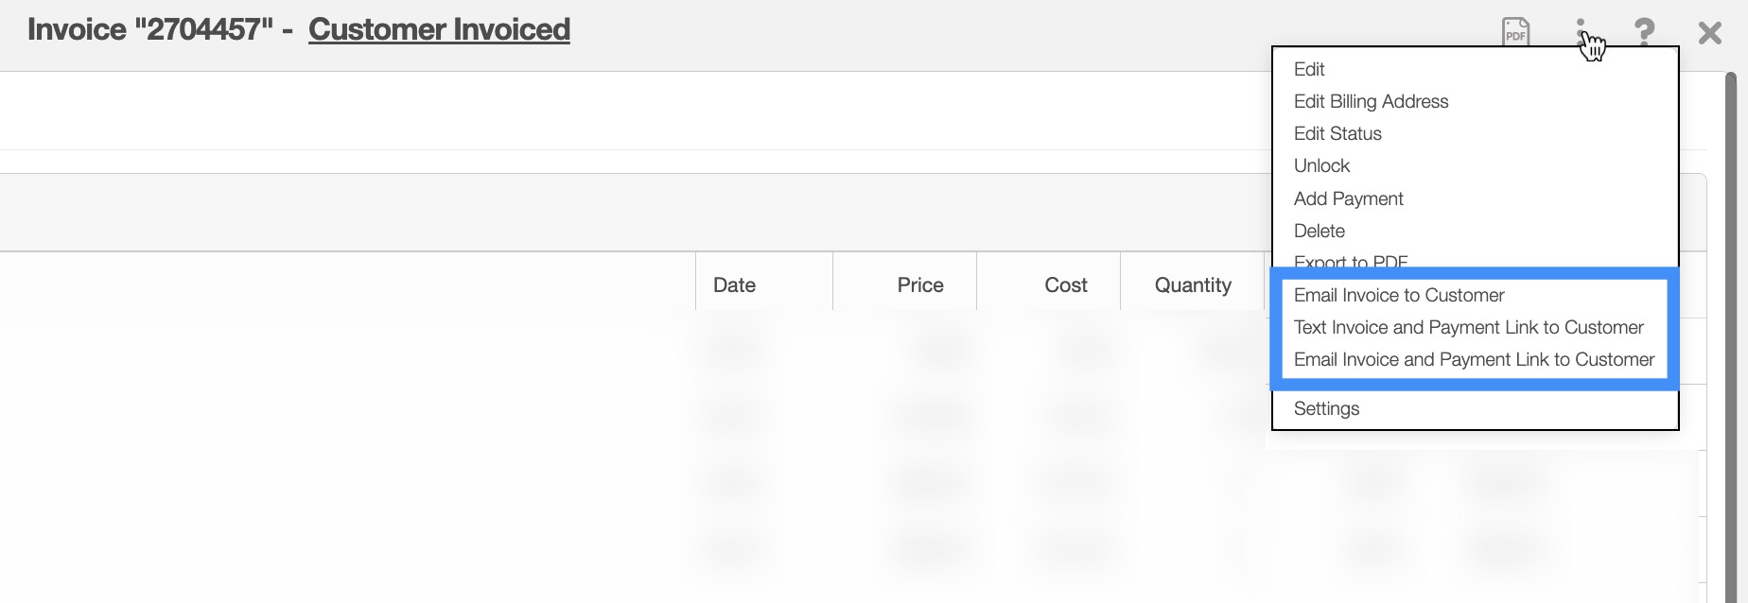Open Settings from the dropdown menu

1326,408
